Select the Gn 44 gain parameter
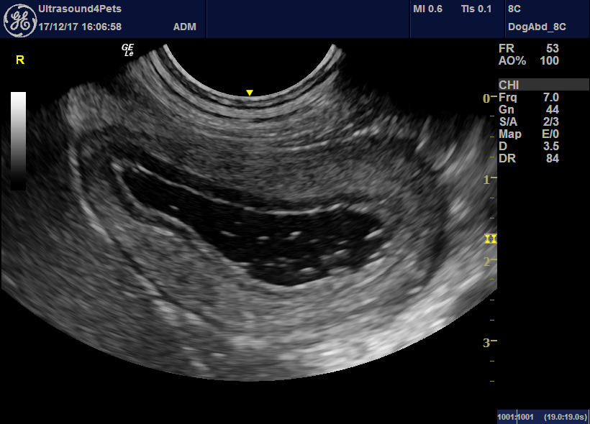This screenshot has width=590, height=424. (529, 110)
